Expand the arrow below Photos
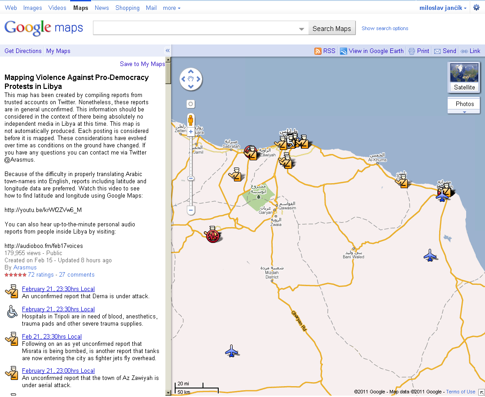 coord(464,112)
